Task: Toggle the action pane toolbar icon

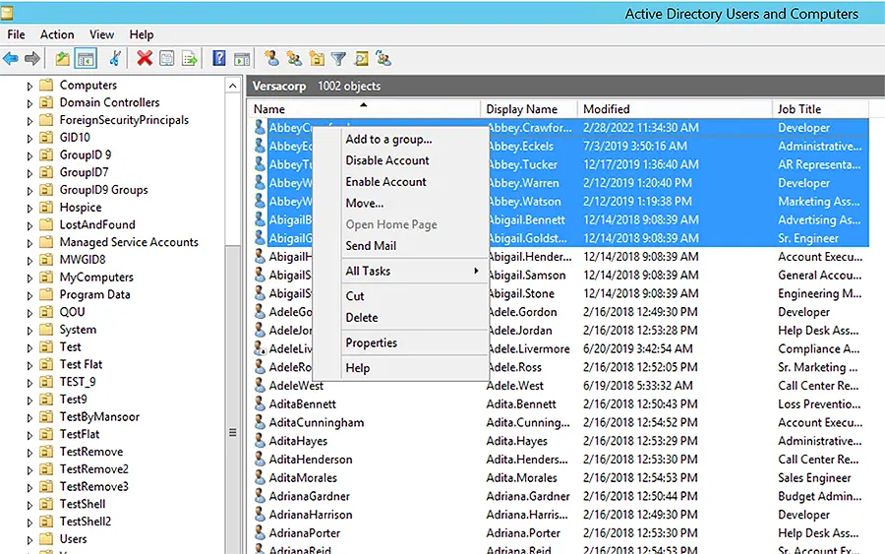Action: click(242, 58)
